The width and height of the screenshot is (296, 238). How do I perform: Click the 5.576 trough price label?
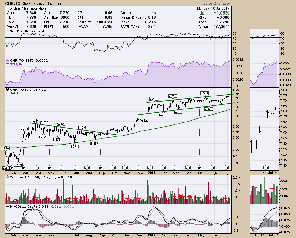[x=57, y=139]
